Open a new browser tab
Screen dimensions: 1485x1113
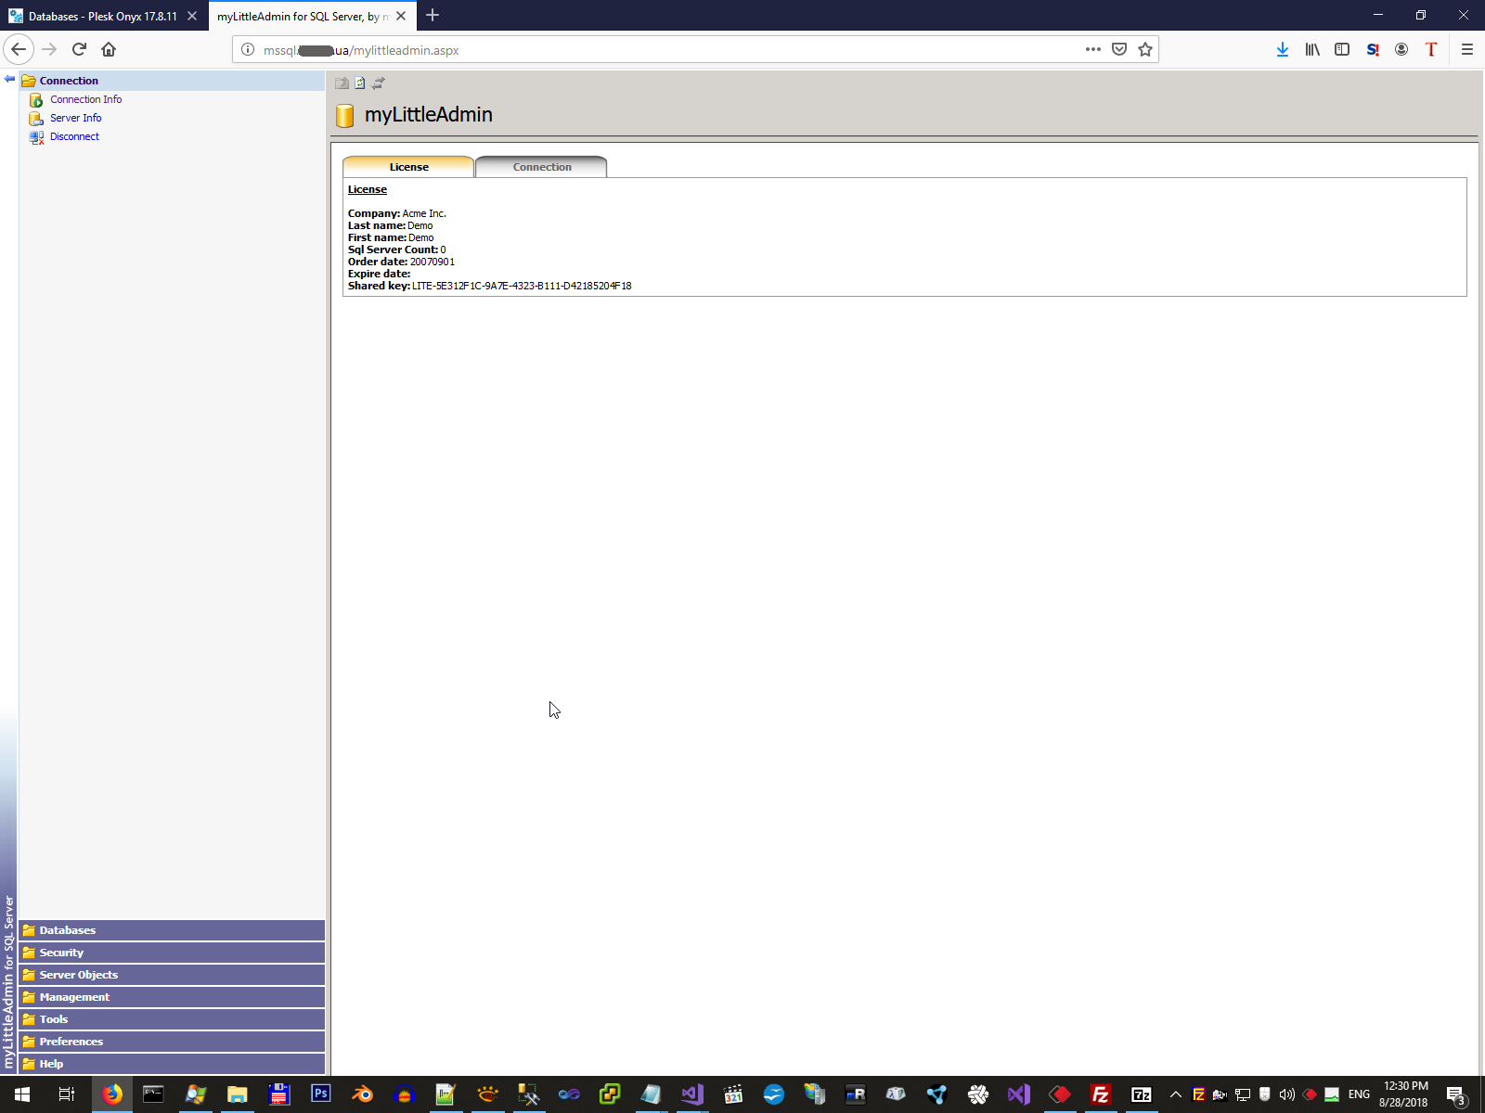pyautogui.click(x=433, y=16)
